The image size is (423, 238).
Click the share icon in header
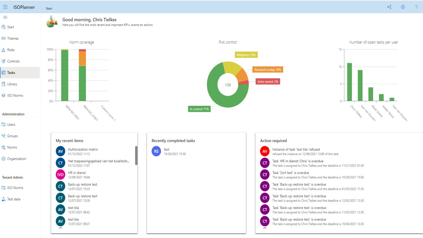tap(389, 7)
